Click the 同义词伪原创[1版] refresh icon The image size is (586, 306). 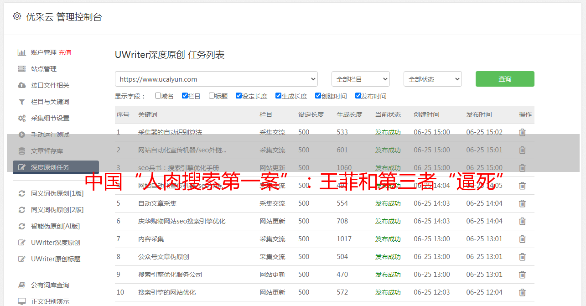21,193
